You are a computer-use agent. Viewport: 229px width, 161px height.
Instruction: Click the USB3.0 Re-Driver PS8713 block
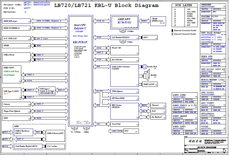23,132
